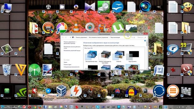This screenshot has width=194, height=109.
Task: Open the red Opera taskbar icon
Action: click(29, 107)
